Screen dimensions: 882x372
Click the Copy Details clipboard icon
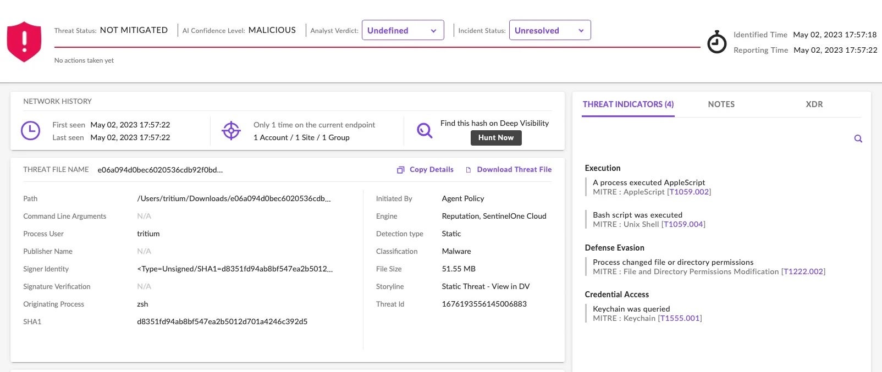[x=400, y=170]
